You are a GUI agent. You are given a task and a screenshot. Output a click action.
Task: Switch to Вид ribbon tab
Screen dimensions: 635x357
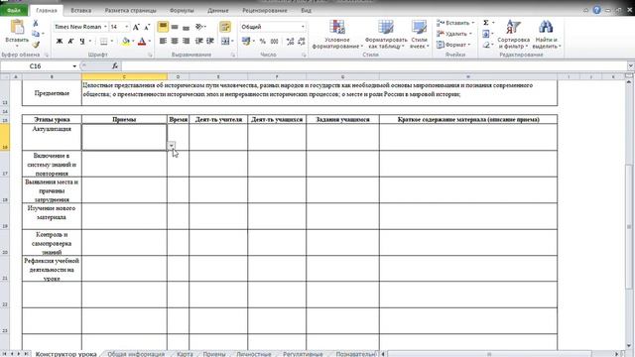click(307, 10)
